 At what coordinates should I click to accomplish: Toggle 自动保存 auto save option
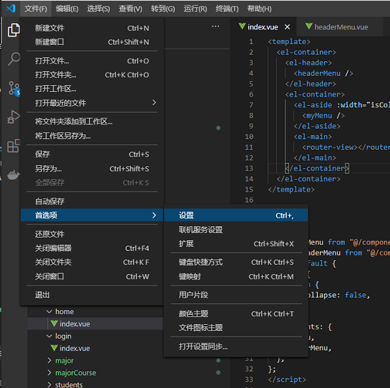[x=92, y=201]
